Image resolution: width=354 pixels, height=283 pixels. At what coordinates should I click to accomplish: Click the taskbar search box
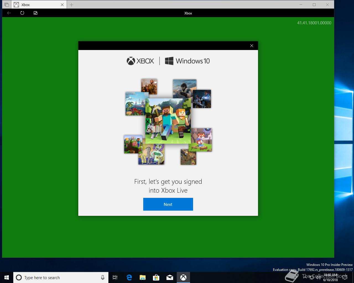pos(61,277)
